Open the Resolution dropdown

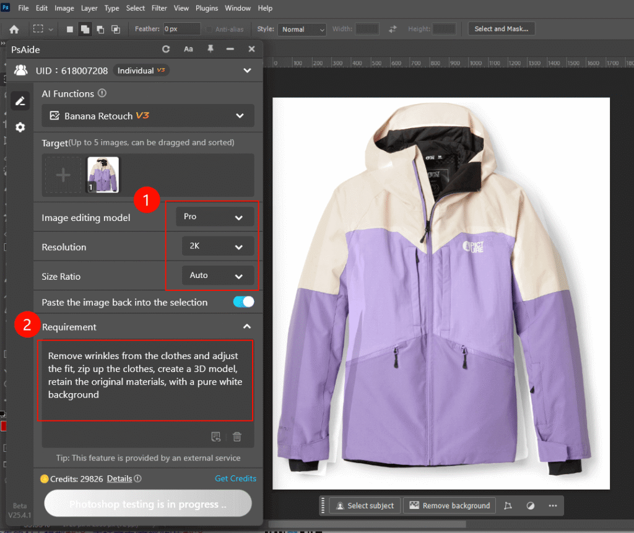coord(217,246)
